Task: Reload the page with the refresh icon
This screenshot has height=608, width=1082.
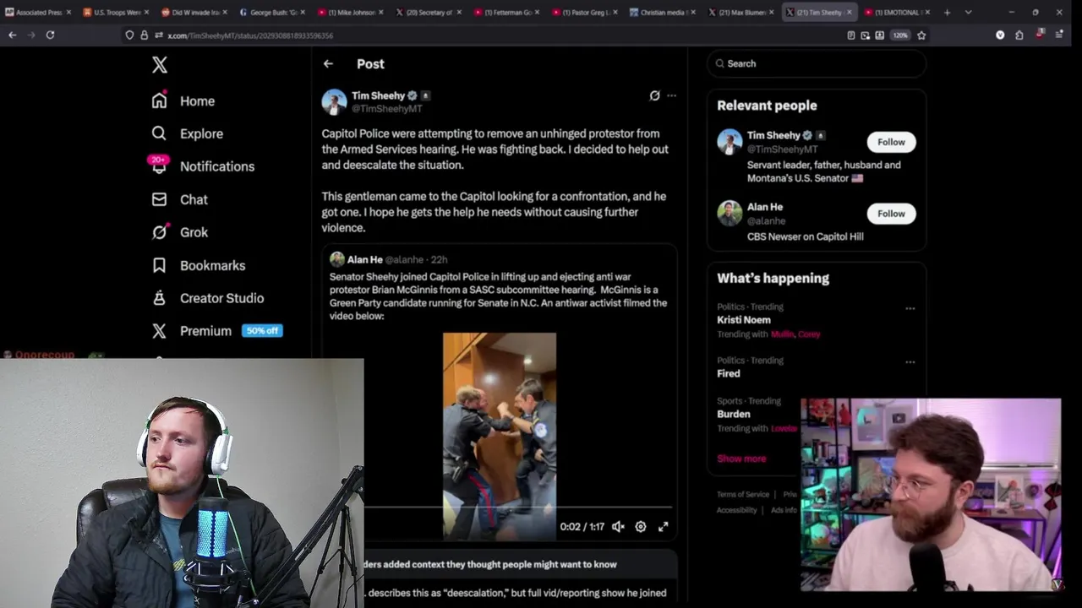Action: [50, 35]
